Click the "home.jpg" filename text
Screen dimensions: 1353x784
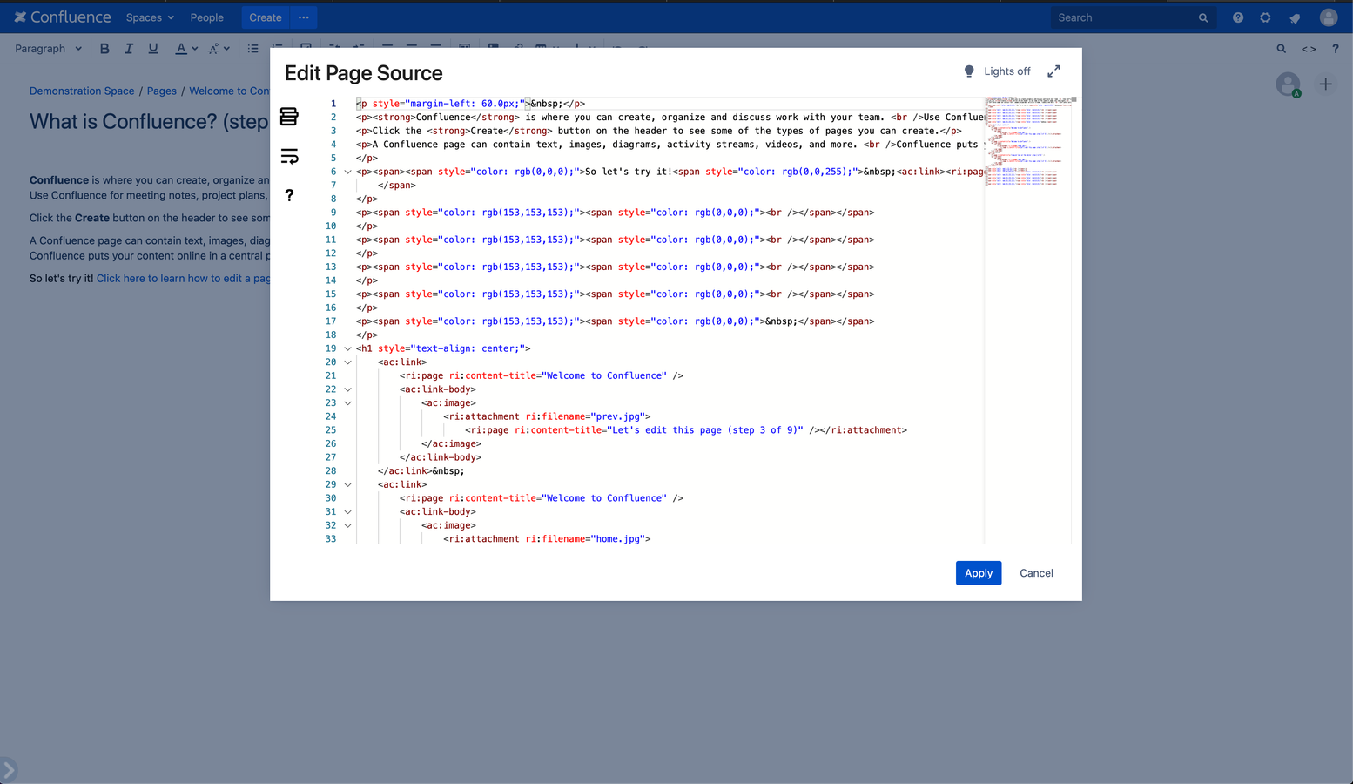click(617, 539)
